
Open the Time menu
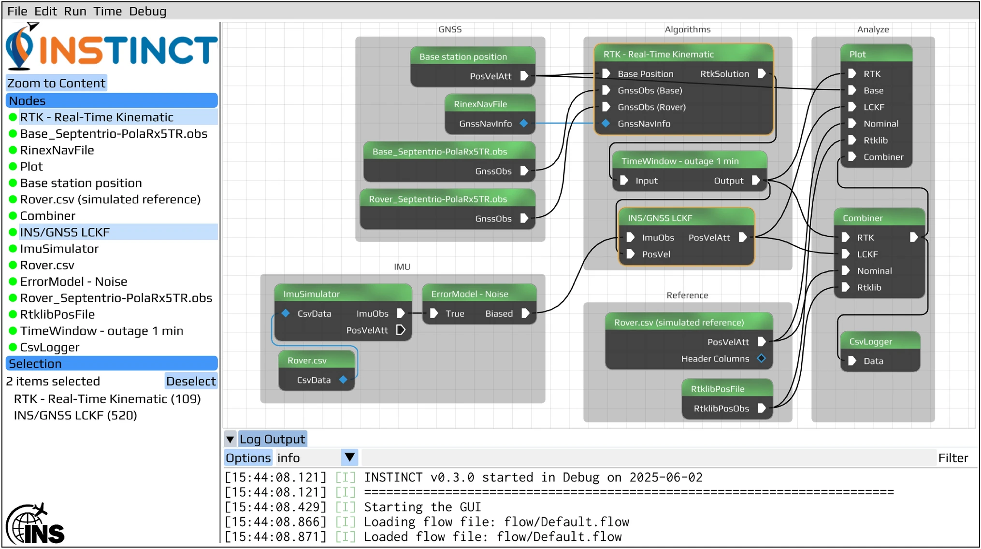click(107, 11)
